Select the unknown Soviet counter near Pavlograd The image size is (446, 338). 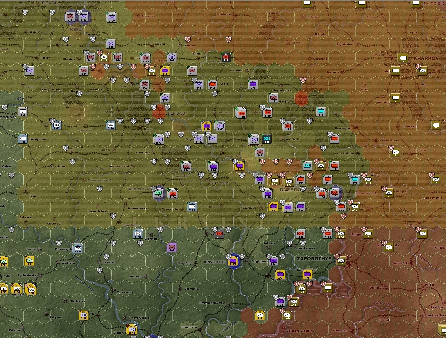tap(389, 193)
